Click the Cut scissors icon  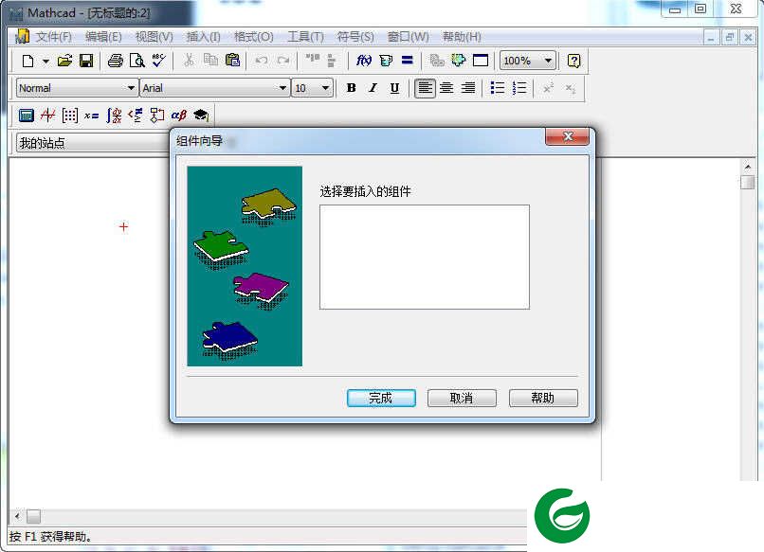pos(189,61)
